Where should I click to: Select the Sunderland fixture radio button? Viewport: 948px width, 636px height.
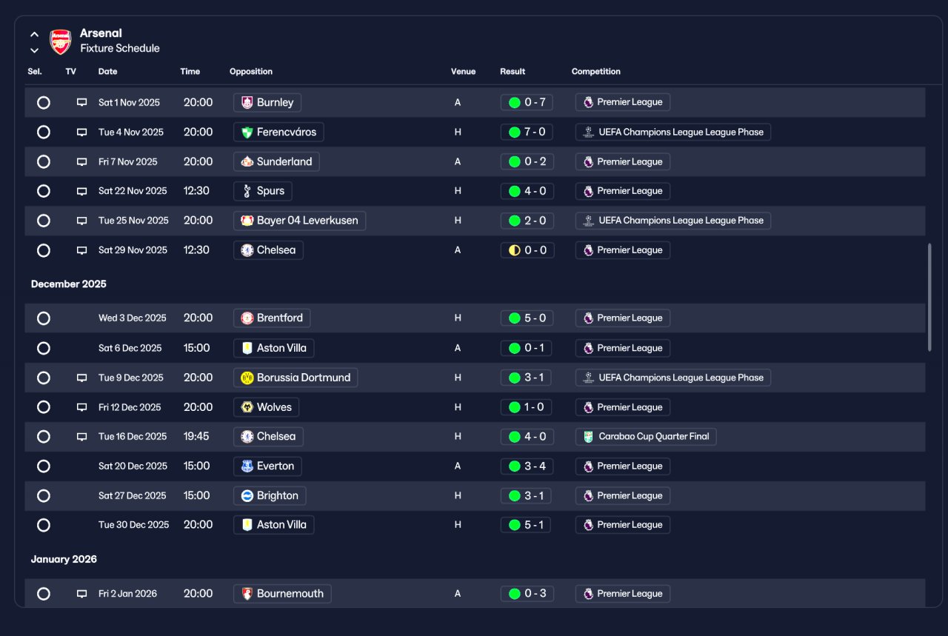click(44, 161)
